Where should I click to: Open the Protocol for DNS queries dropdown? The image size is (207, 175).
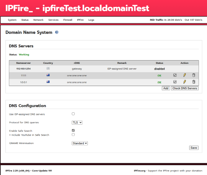(77, 122)
